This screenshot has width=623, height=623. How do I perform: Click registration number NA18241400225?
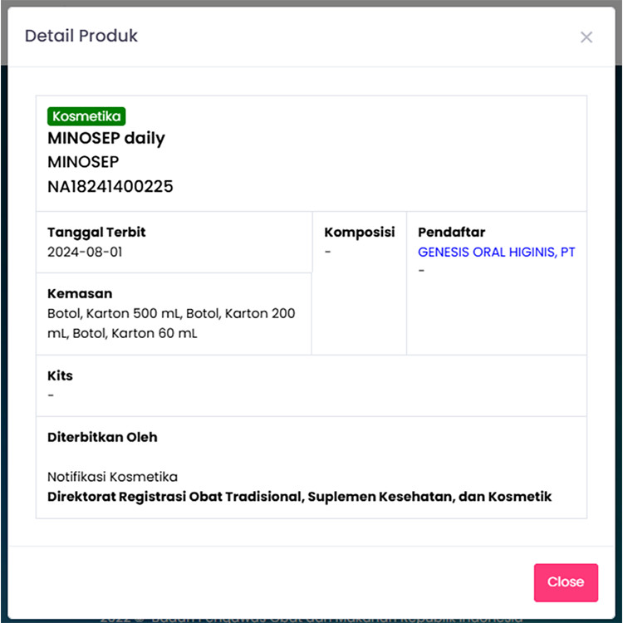pyautogui.click(x=110, y=186)
